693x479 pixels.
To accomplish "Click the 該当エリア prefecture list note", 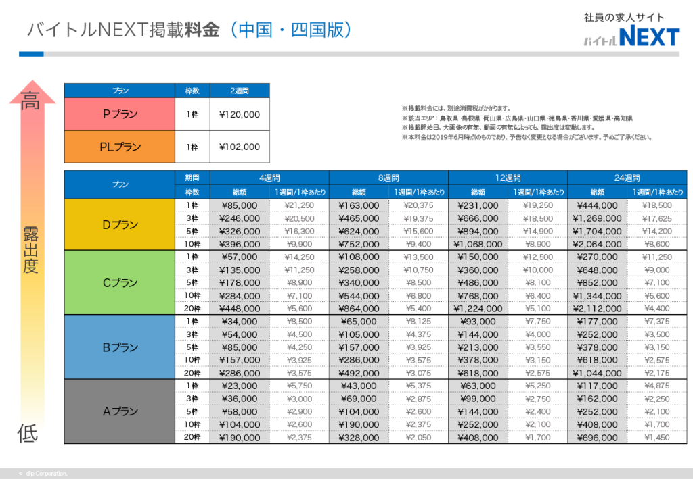I will [517, 118].
